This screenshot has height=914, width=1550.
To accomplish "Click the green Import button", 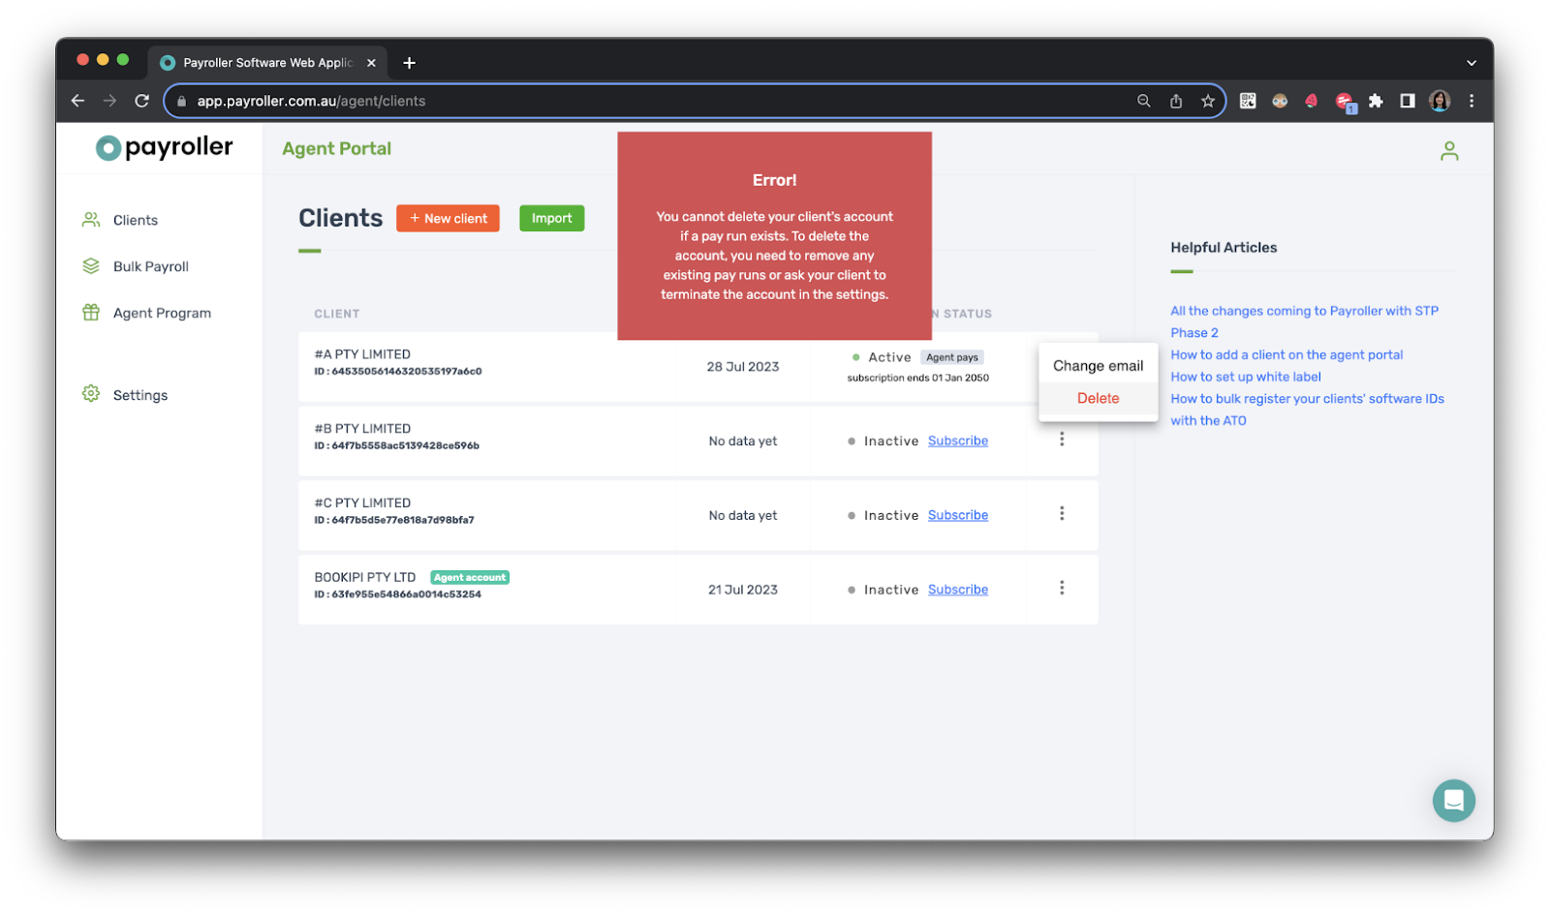I will point(551,219).
